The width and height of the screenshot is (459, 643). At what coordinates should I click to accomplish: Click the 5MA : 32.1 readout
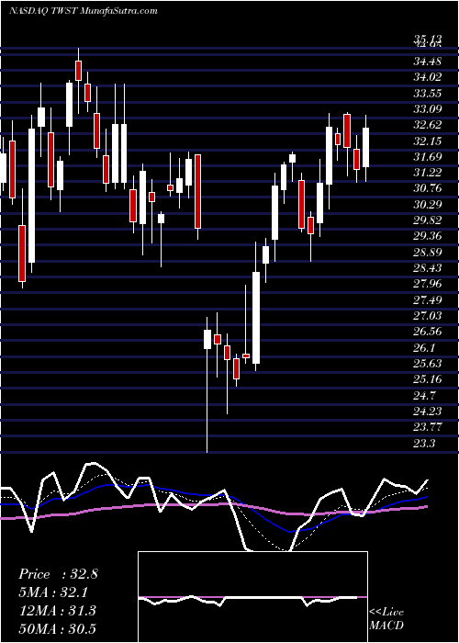53,592
